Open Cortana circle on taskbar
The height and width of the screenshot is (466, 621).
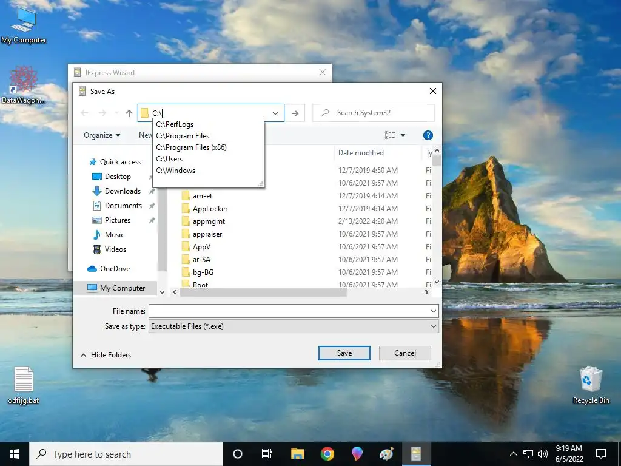click(x=237, y=454)
